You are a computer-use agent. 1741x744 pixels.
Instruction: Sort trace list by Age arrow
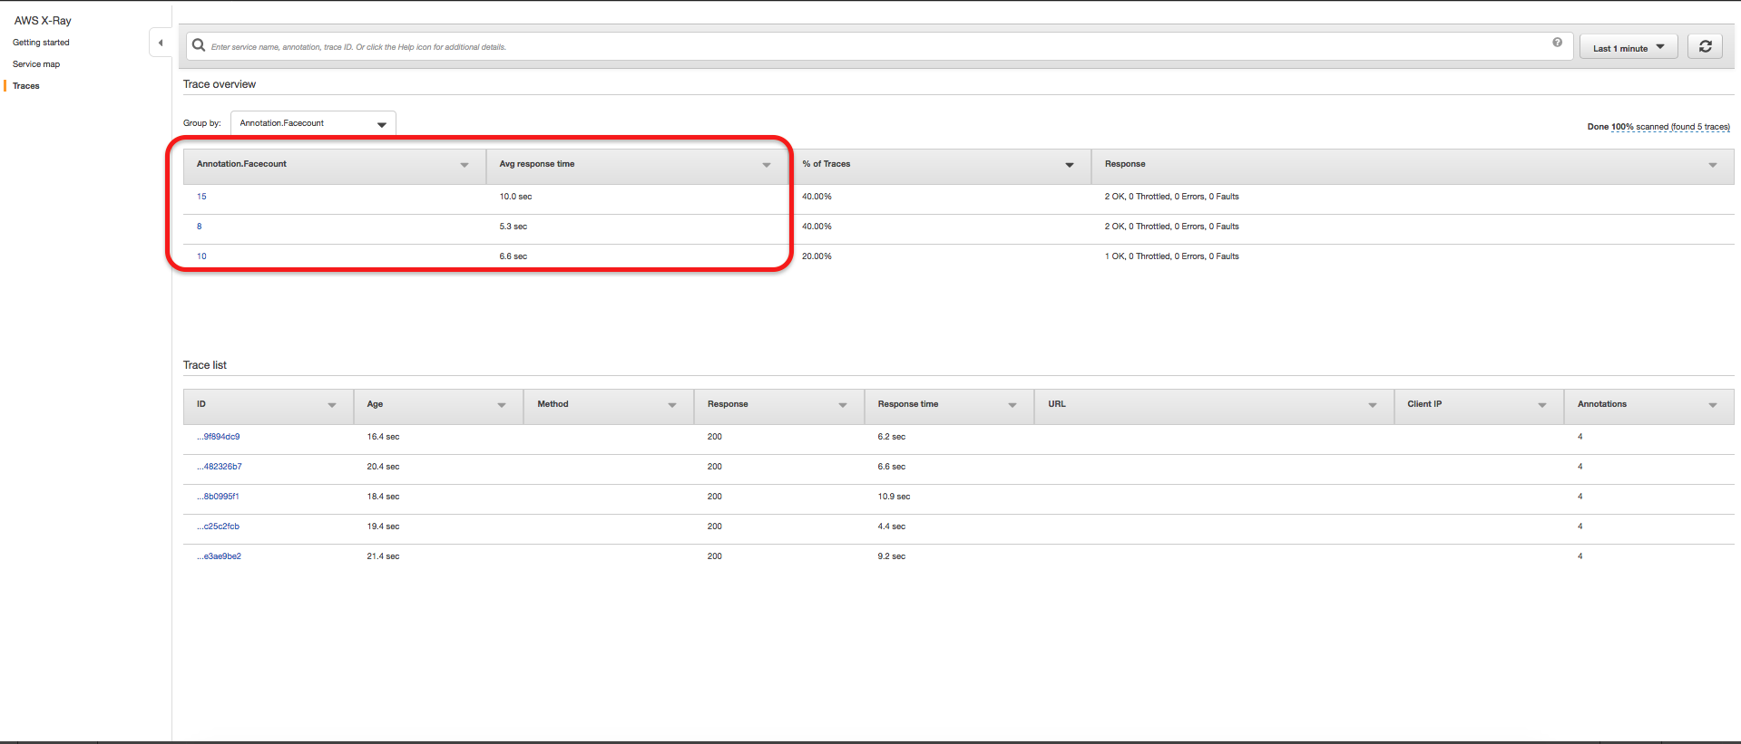501,405
